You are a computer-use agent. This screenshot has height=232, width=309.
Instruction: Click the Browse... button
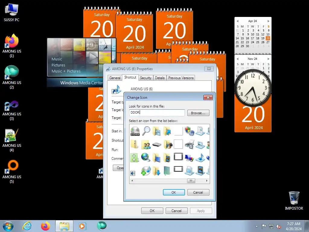[x=198, y=113]
